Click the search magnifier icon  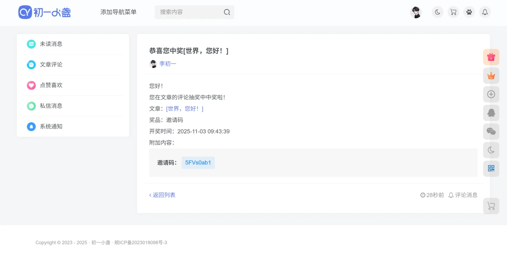click(227, 12)
